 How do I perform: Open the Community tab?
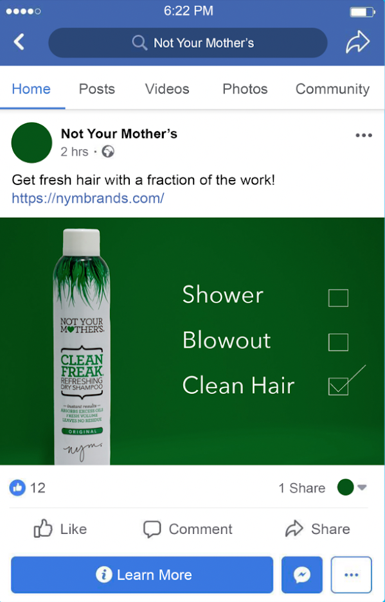coord(332,89)
